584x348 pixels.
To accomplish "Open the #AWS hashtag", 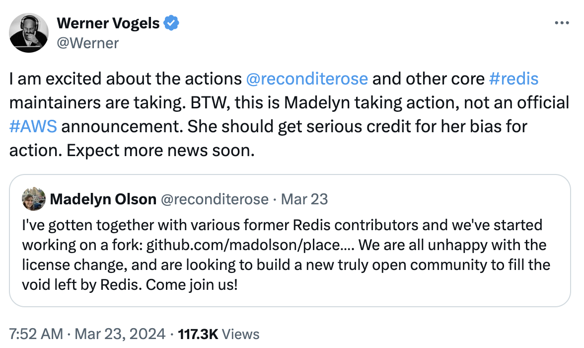I will pos(33,126).
